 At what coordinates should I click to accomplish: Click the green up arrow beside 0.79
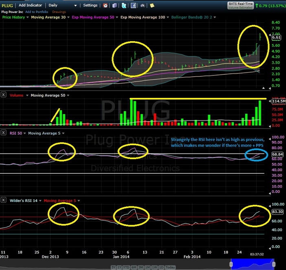click(257, 6)
